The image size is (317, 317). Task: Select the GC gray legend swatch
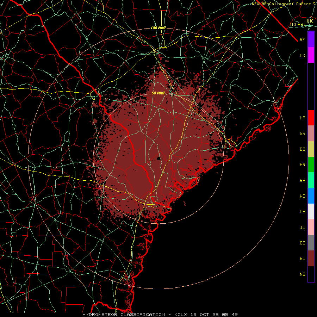[311, 243]
